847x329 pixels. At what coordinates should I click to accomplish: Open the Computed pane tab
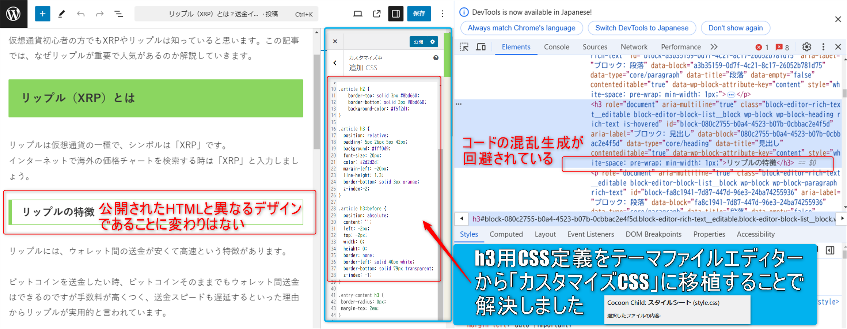506,234
